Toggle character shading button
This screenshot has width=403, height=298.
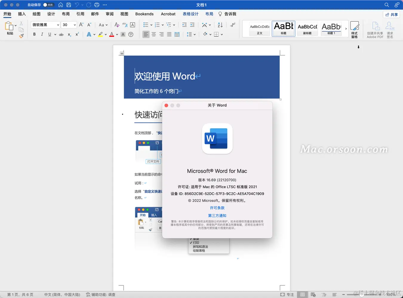pyautogui.click(x=123, y=34)
